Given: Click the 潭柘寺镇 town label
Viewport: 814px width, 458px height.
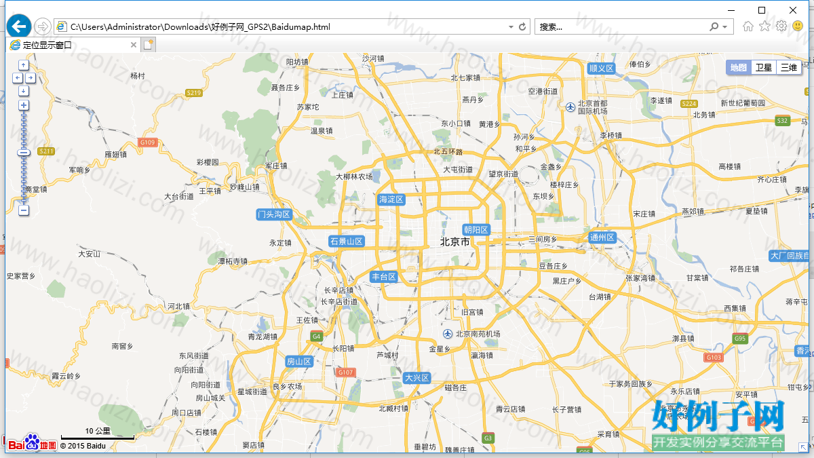Looking at the screenshot, I should (233, 261).
